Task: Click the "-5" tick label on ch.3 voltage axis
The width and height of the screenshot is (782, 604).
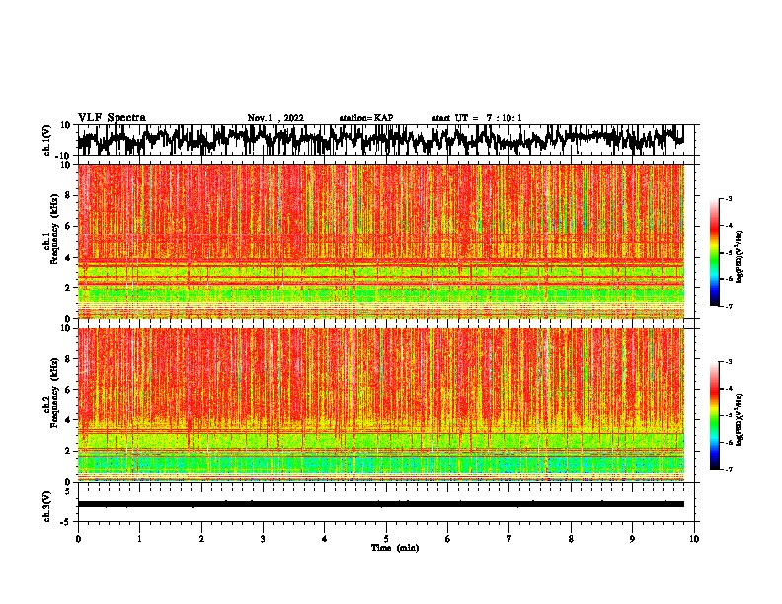Action: click(66, 522)
